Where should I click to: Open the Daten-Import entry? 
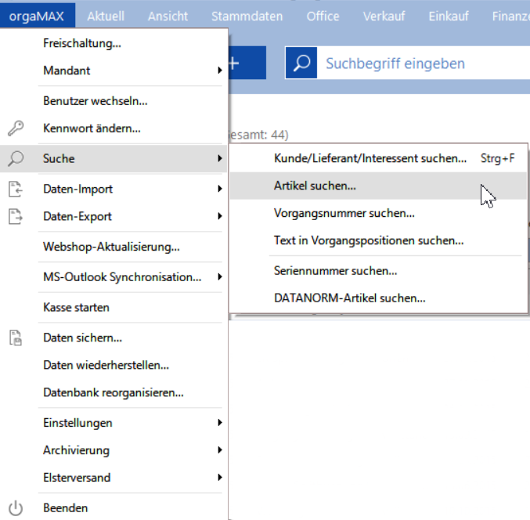[x=114, y=189]
